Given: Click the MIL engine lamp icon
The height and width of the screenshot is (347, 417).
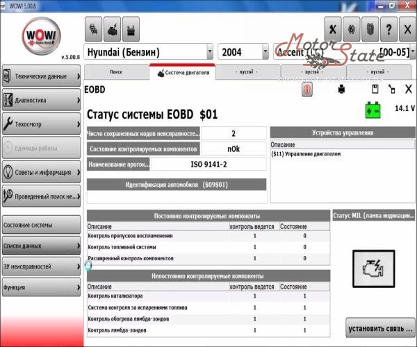Looking at the screenshot, I should tap(374, 269).
